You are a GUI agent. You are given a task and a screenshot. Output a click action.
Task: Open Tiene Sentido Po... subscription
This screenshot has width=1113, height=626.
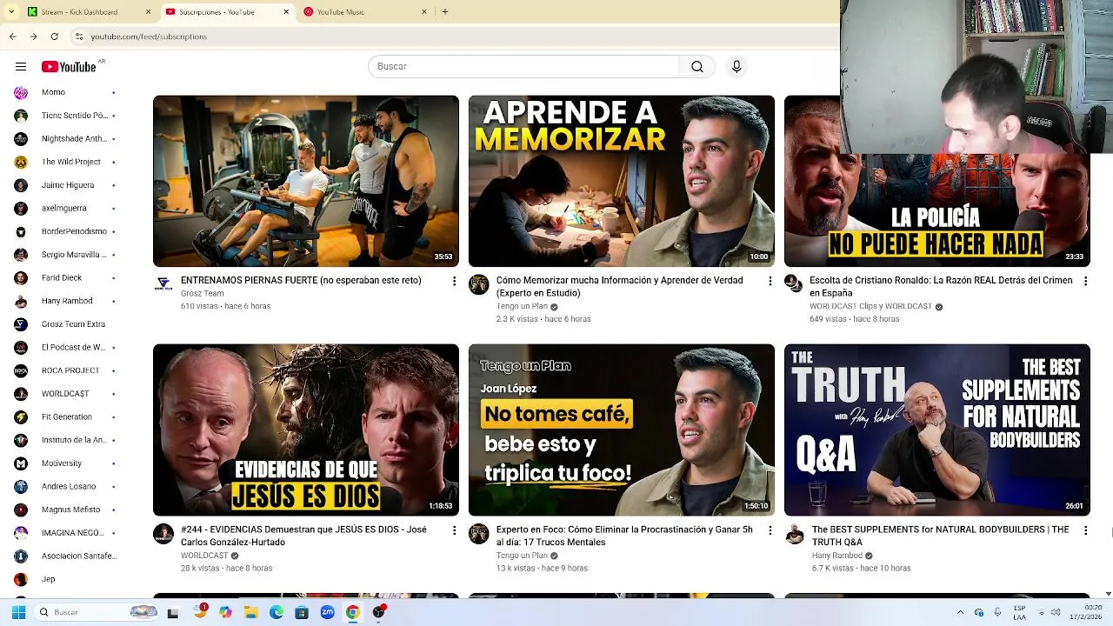point(65,116)
